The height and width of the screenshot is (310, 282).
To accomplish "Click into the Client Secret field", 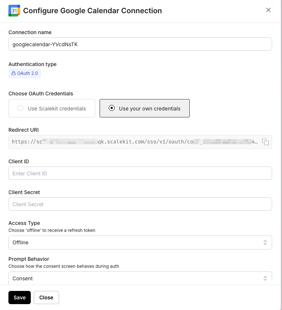I will (x=140, y=204).
